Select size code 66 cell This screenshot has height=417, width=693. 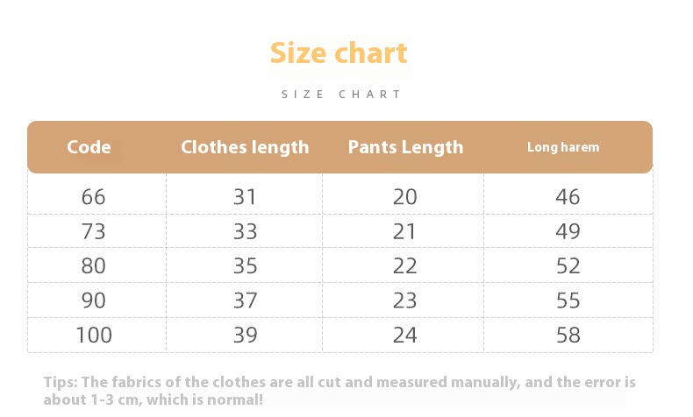93,197
